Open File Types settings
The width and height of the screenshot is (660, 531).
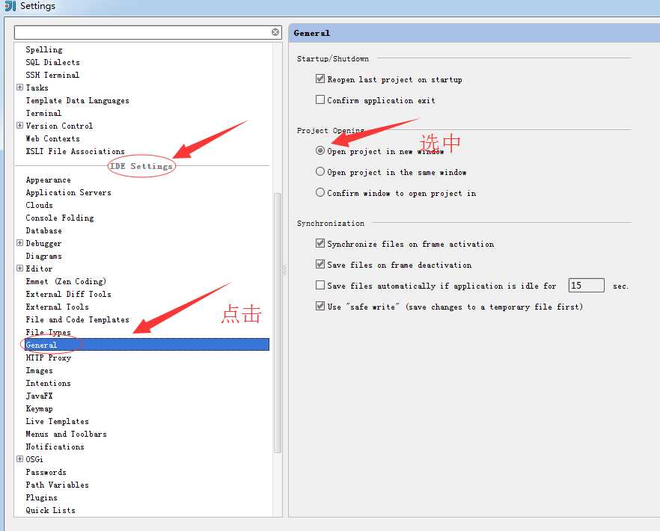pyautogui.click(x=49, y=332)
